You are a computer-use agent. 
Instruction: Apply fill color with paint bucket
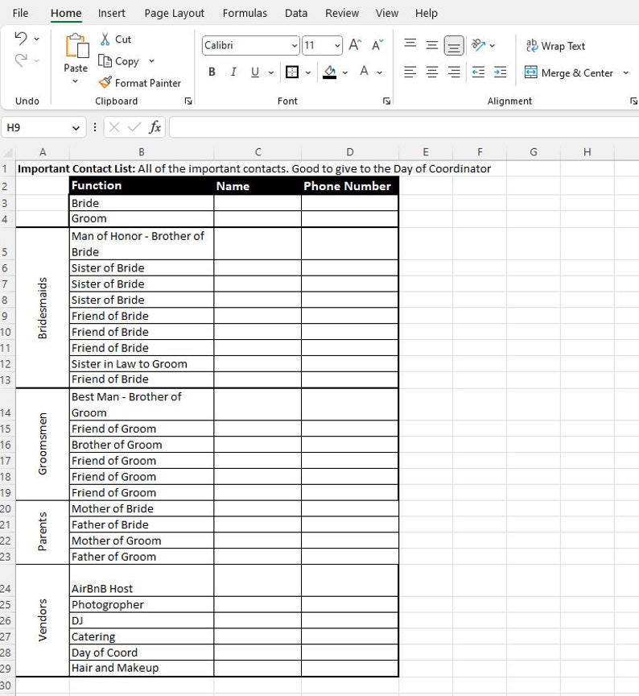(x=329, y=72)
